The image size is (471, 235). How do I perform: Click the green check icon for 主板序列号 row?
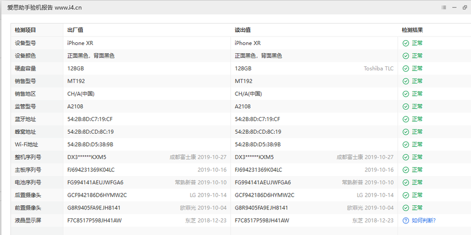[406, 170]
